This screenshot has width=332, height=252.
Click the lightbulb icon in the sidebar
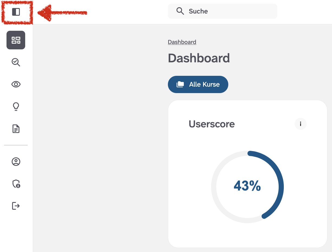16,106
